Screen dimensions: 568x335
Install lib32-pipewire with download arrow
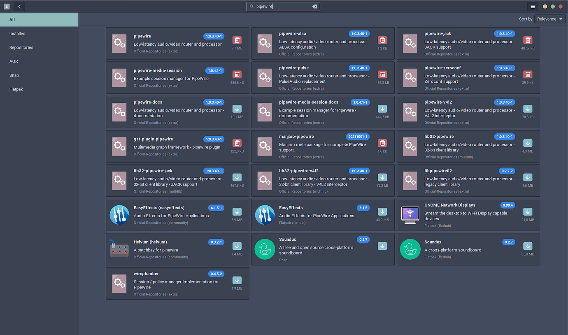(x=528, y=143)
